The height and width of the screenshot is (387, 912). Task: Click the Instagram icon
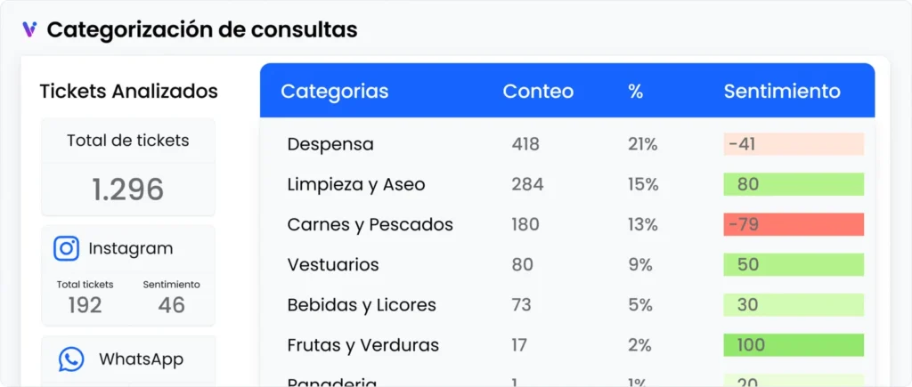click(67, 248)
